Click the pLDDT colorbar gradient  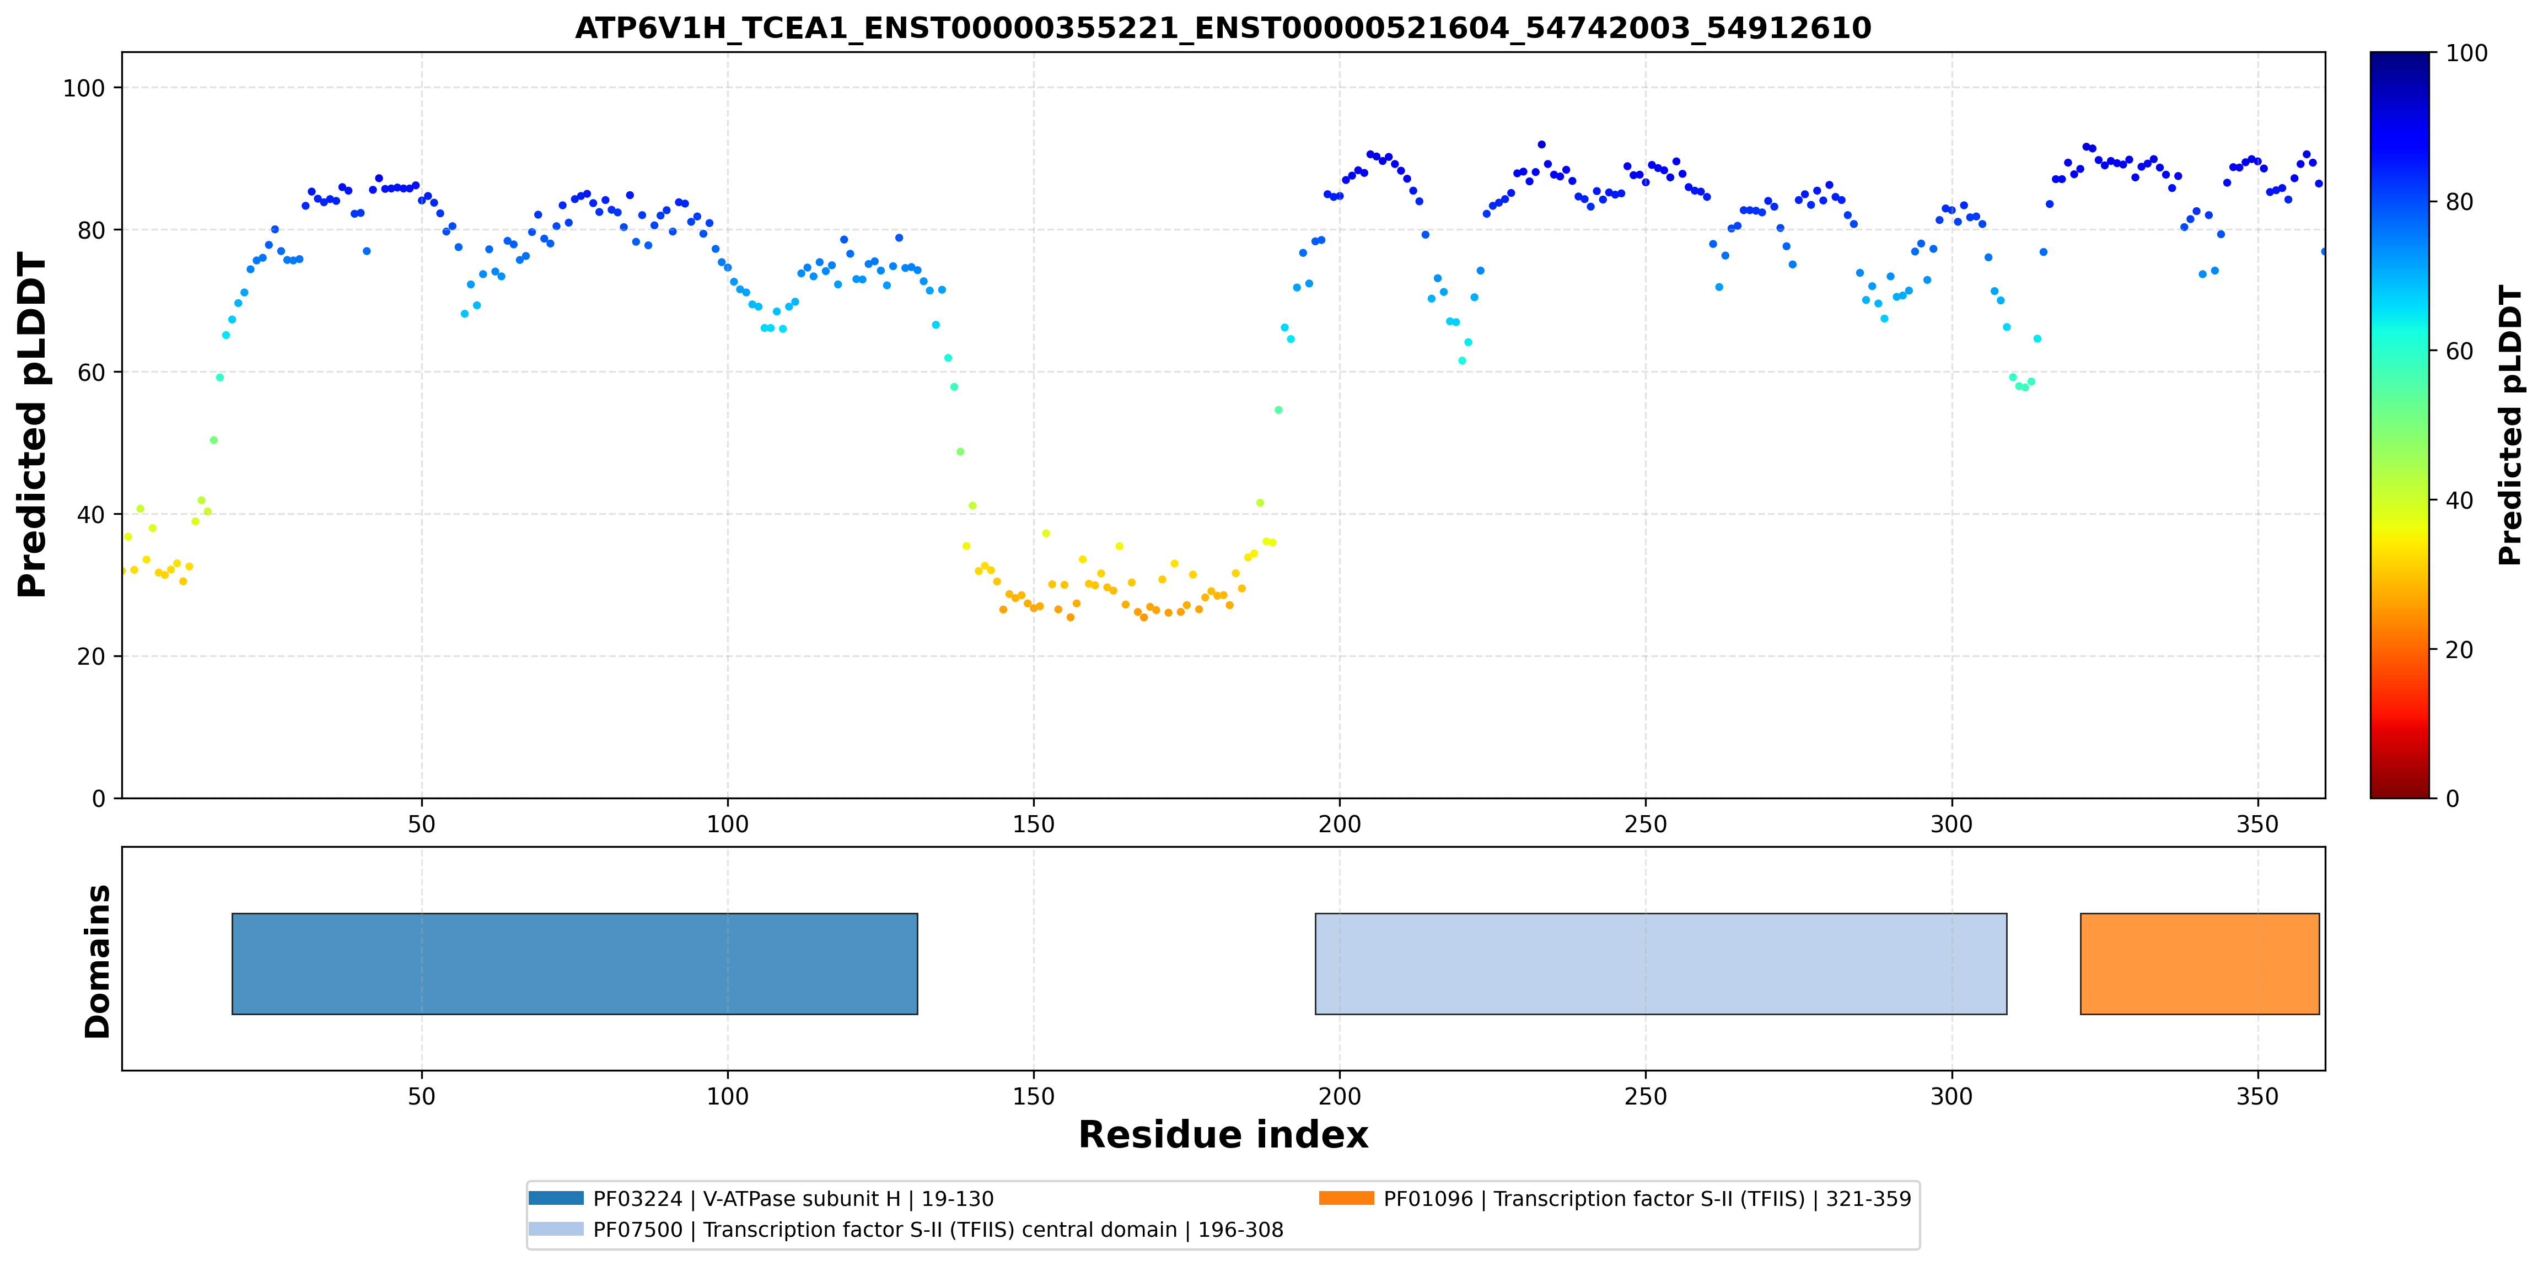coord(2399,425)
